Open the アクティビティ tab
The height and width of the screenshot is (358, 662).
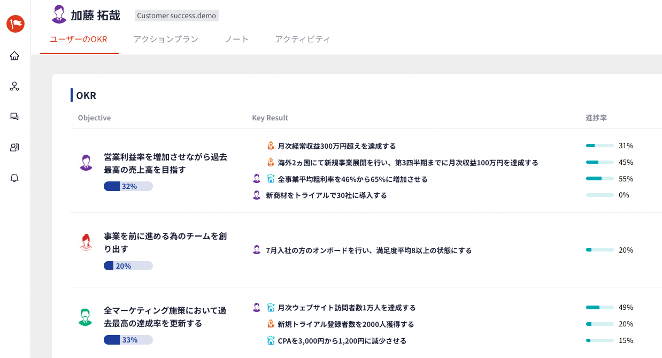coord(303,40)
